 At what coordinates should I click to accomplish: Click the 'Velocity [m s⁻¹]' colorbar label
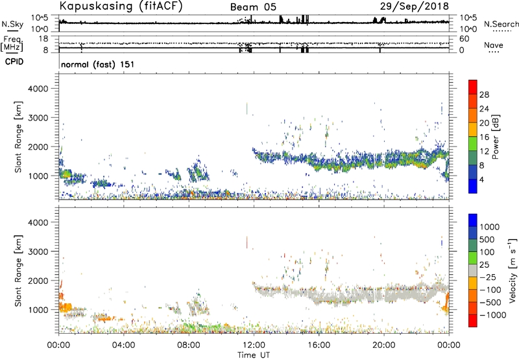coord(513,270)
